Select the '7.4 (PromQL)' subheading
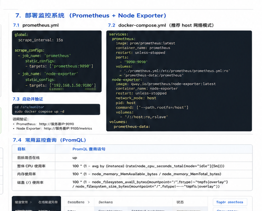The image size is (262, 211). [x=50, y=140]
